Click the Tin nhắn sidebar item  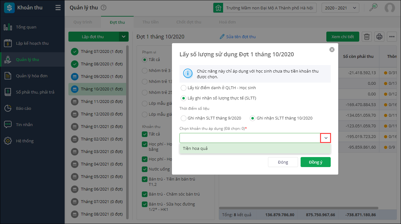[x=24, y=125]
